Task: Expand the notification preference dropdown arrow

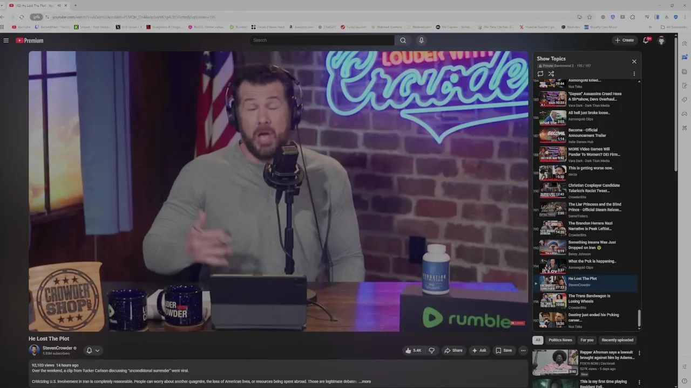Action: click(x=97, y=350)
